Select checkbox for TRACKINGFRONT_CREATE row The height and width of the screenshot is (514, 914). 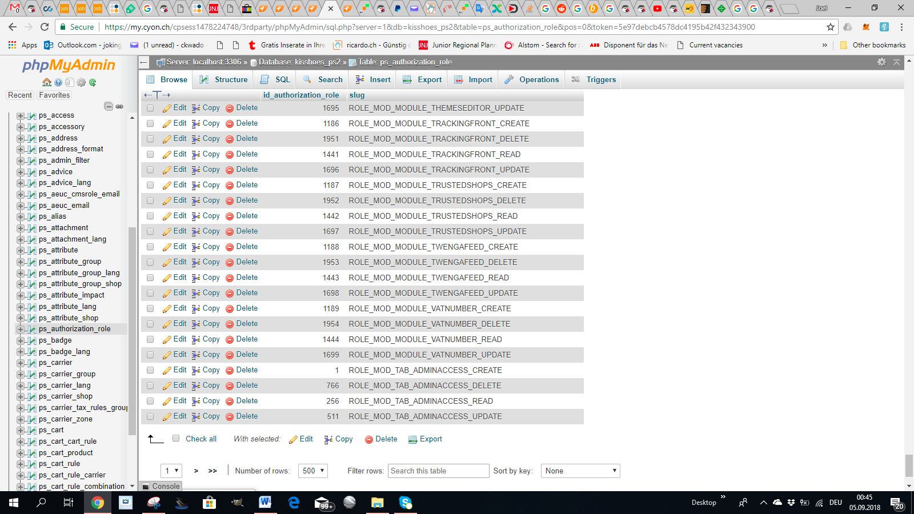click(x=150, y=123)
